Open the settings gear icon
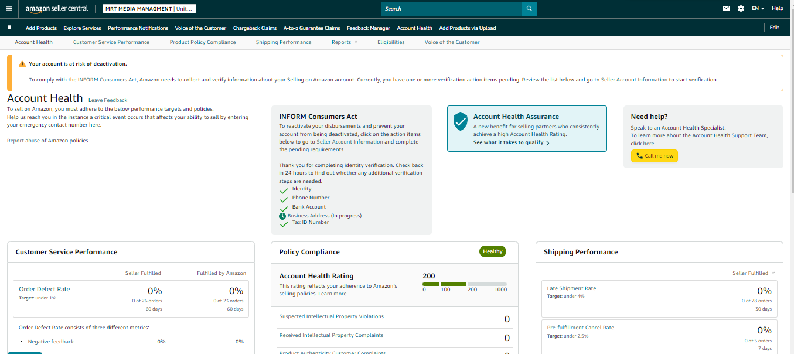The width and height of the screenshot is (794, 354). click(x=741, y=9)
